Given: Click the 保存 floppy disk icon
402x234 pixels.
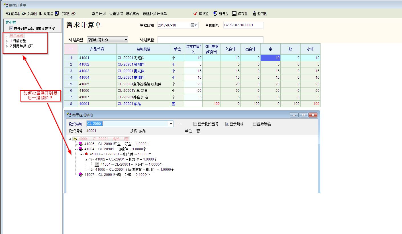Looking at the screenshot, I should coord(234,14).
